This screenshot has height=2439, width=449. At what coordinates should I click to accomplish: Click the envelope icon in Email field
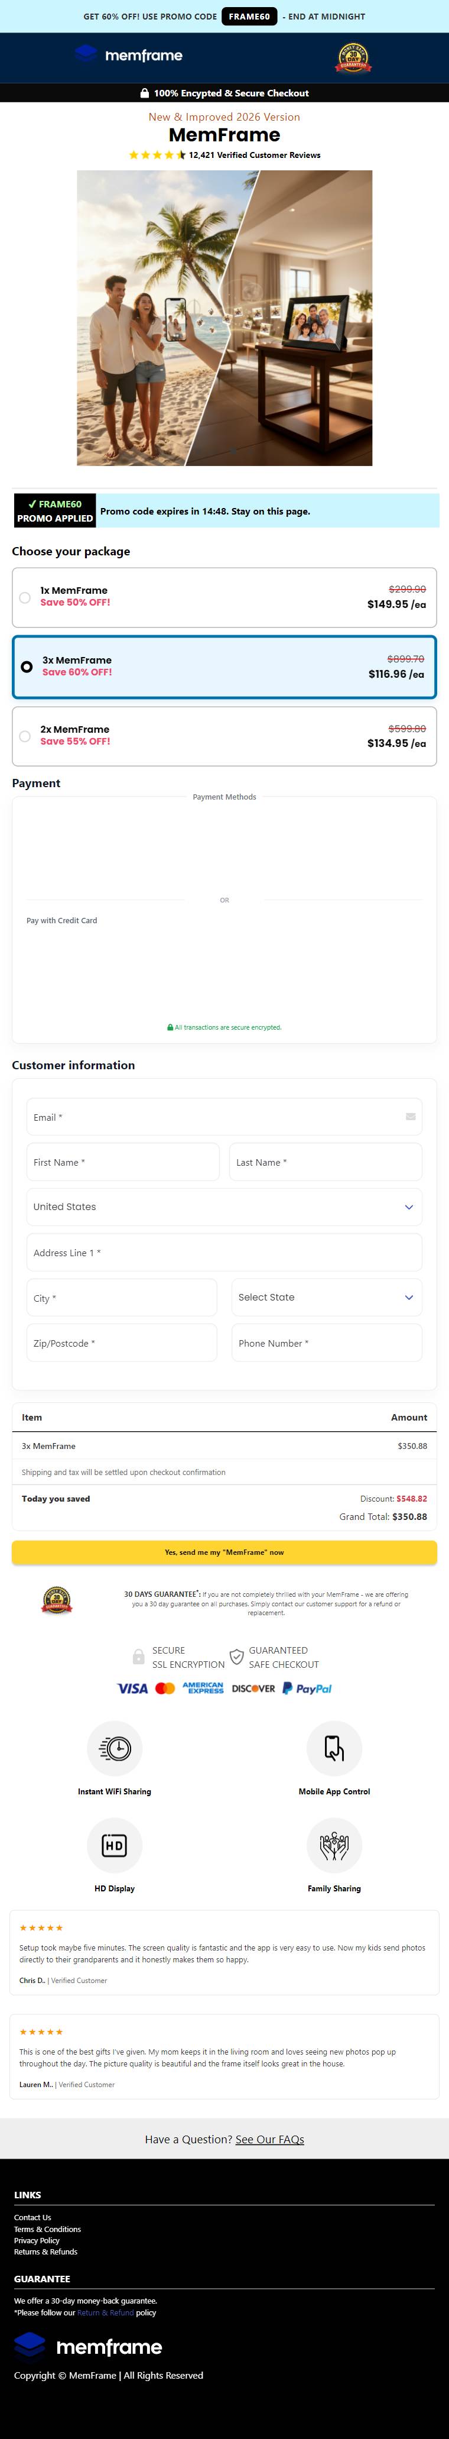(410, 1117)
